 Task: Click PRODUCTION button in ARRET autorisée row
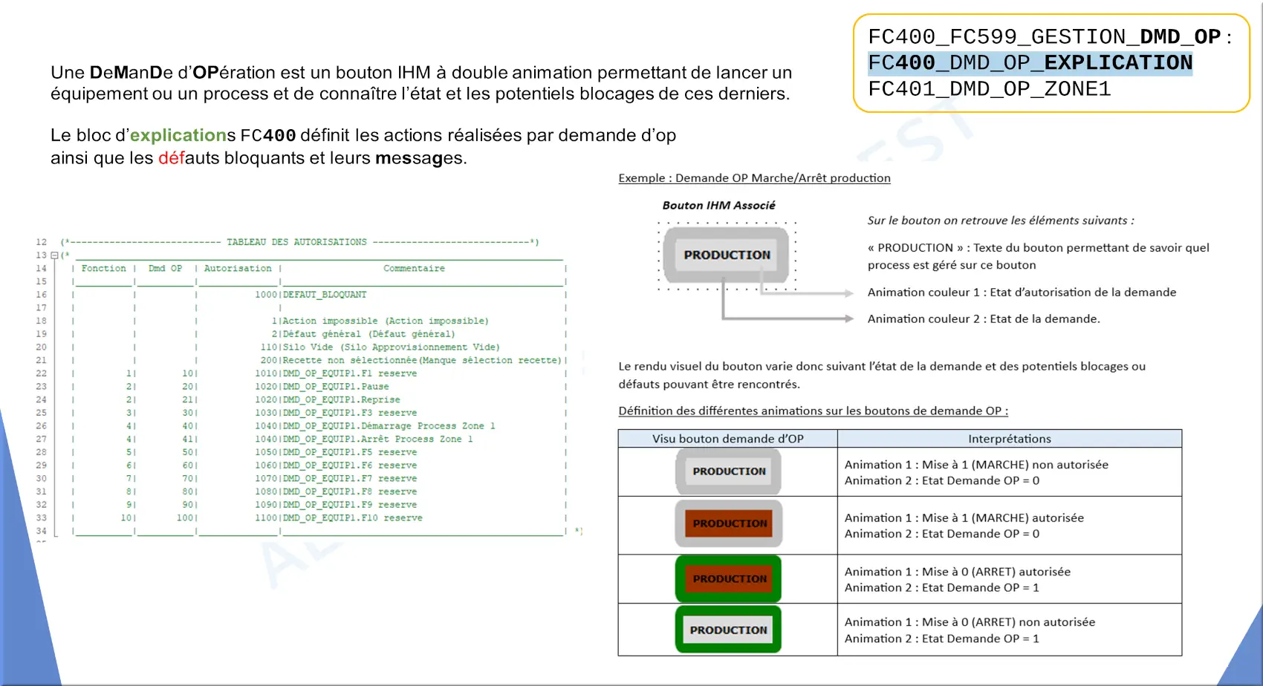tap(729, 578)
